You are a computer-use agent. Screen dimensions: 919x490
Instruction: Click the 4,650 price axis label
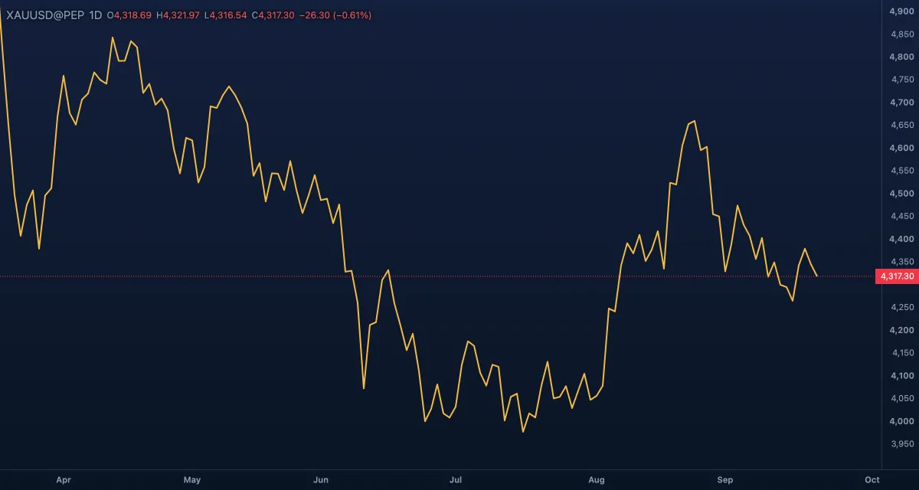901,125
